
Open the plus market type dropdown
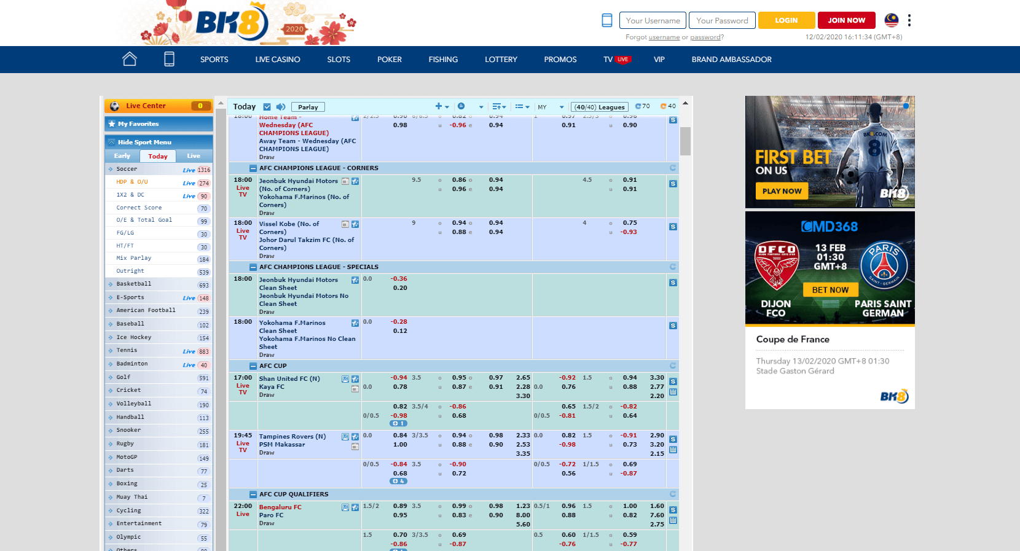click(442, 106)
